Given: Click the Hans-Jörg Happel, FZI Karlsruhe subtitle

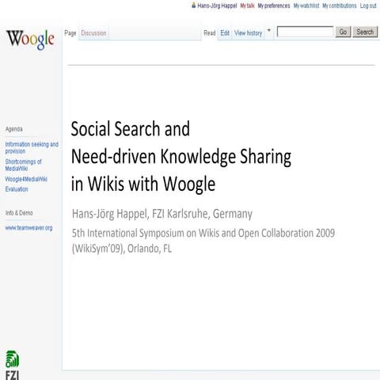Looking at the screenshot, I should (162, 214).
